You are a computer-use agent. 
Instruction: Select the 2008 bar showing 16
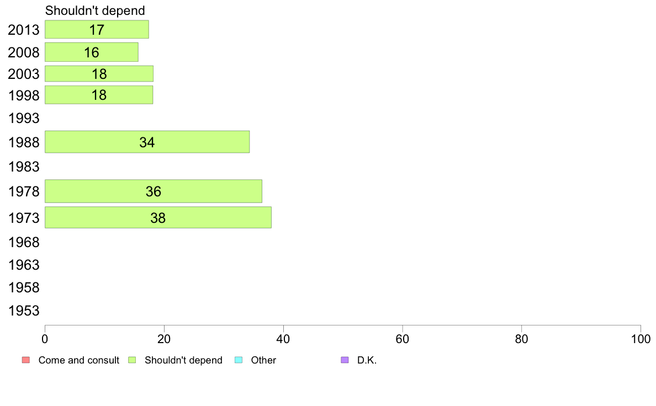91,52
